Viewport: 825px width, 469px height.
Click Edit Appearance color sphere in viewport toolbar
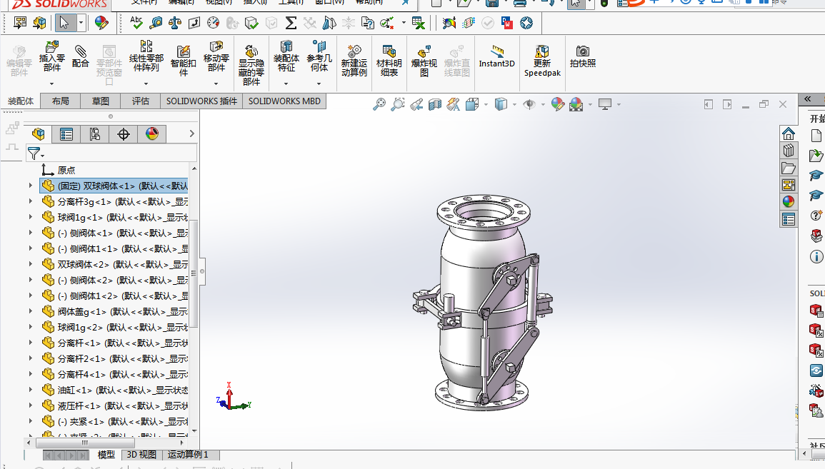point(558,104)
